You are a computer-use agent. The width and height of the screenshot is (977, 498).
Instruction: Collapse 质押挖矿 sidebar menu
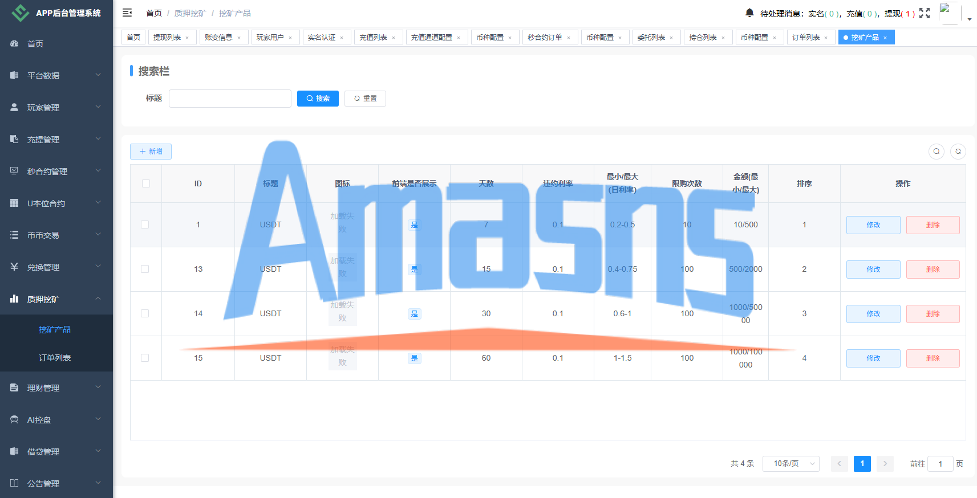point(56,299)
